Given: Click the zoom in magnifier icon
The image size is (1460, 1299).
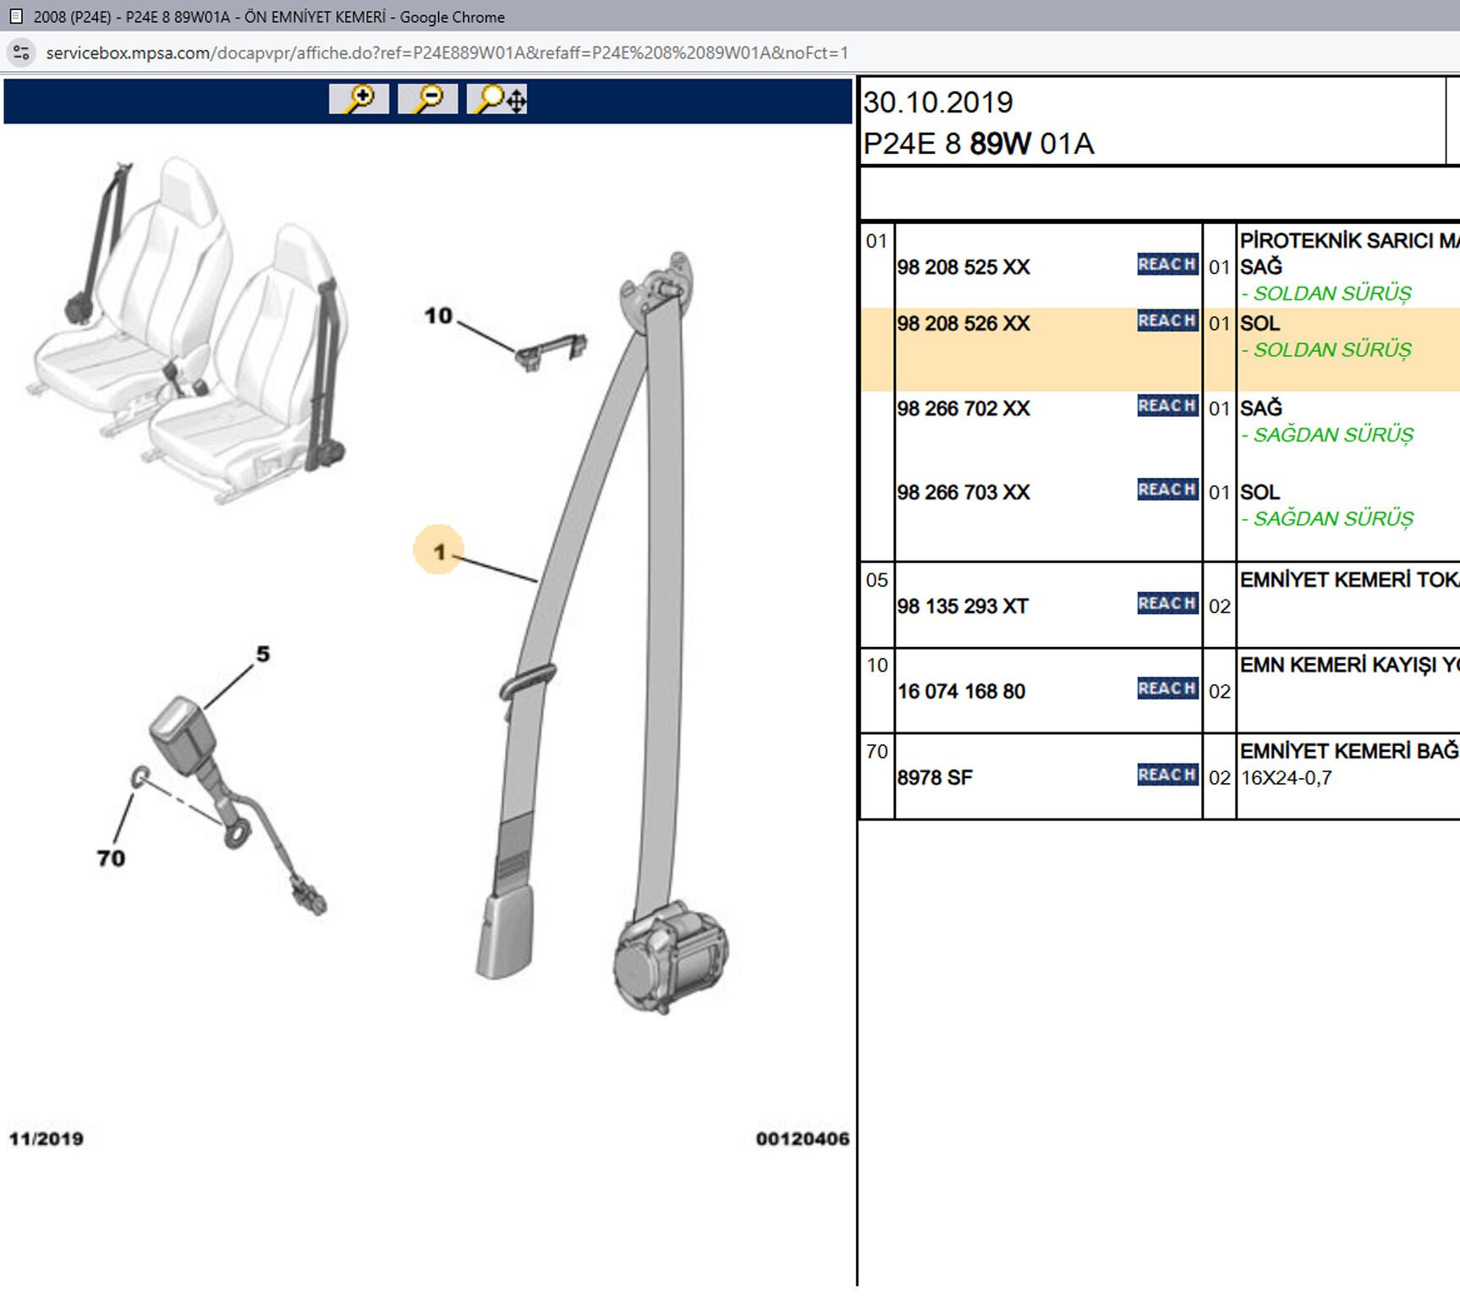Looking at the screenshot, I should coord(359,99).
